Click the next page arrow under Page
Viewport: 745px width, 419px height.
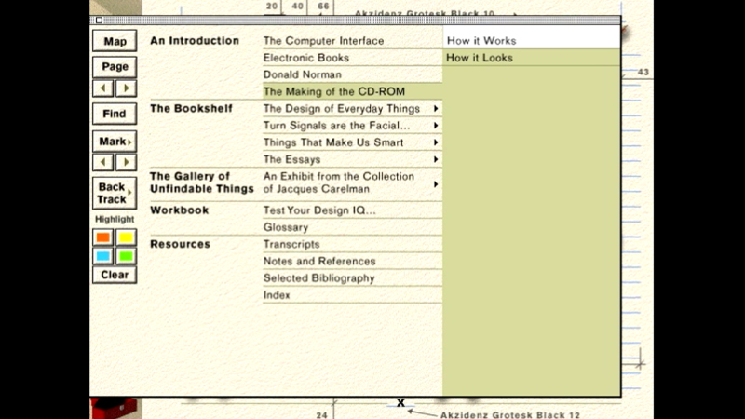(126, 88)
